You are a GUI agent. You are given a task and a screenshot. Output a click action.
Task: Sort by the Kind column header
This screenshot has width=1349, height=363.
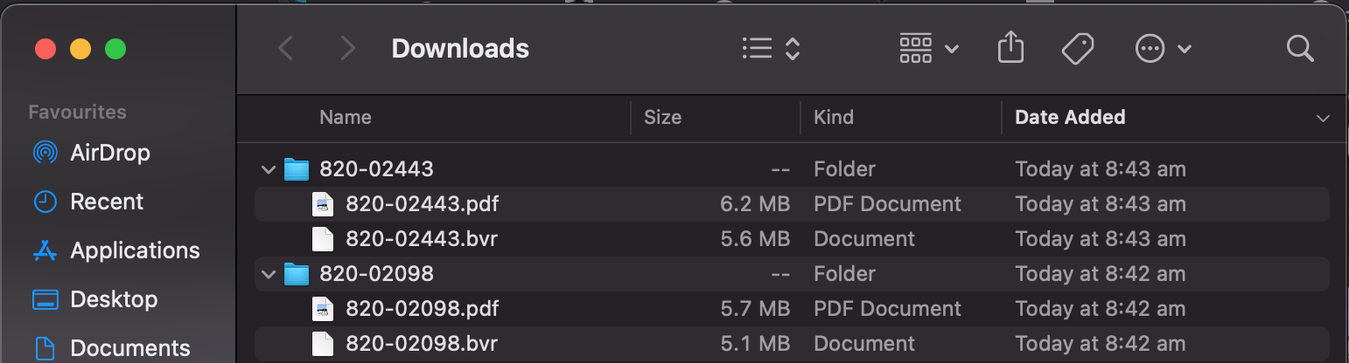point(834,117)
